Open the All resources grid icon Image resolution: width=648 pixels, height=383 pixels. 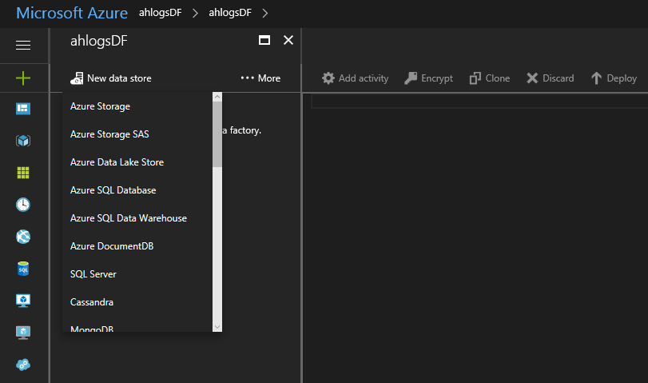[23, 173]
